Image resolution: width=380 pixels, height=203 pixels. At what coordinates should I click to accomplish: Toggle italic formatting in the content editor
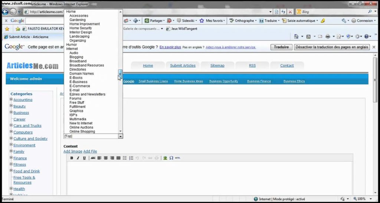tap(78, 158)
